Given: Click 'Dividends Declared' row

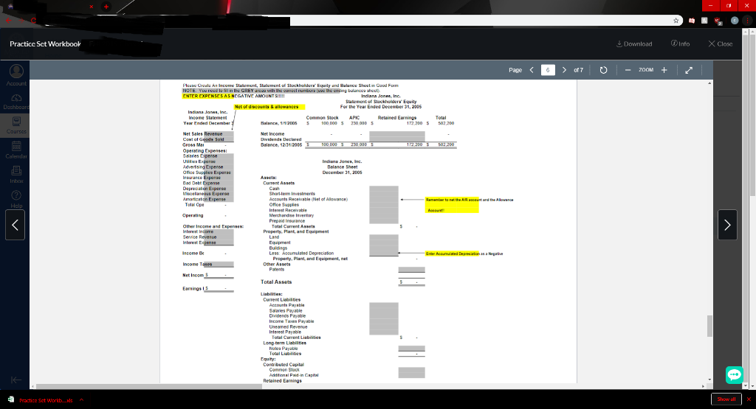Looking at the screenshot, I should (x=281, y=139).
